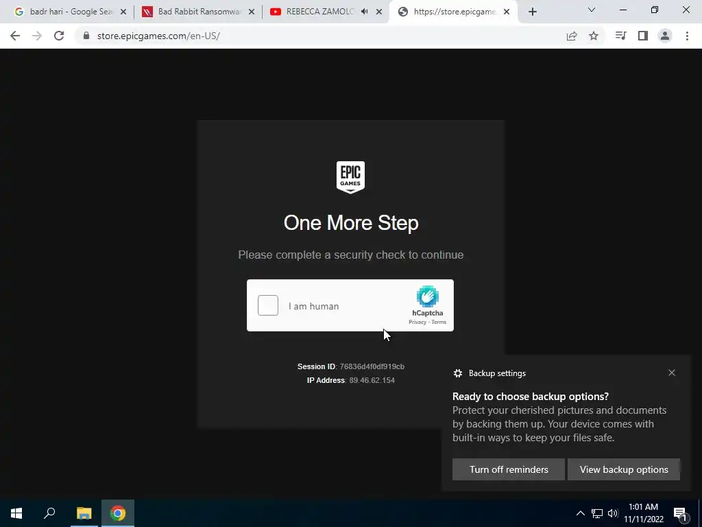Go forward to the next page

click(37, 36)
